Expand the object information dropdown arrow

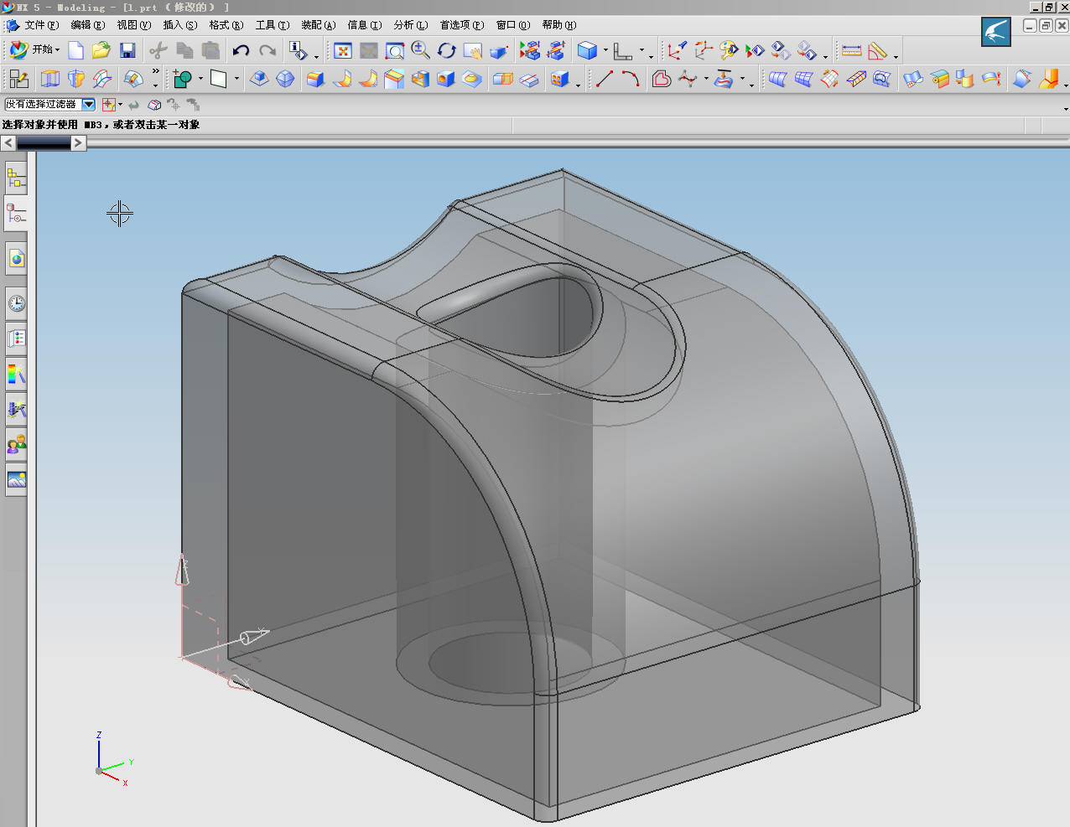316,55
